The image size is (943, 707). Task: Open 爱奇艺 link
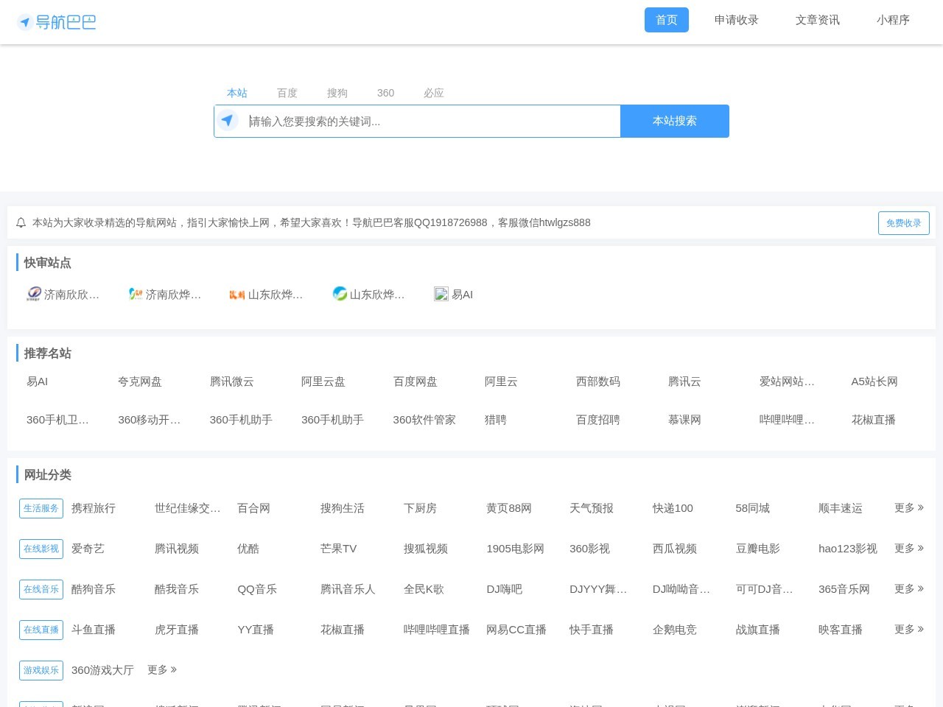click(x=88, y=549)
